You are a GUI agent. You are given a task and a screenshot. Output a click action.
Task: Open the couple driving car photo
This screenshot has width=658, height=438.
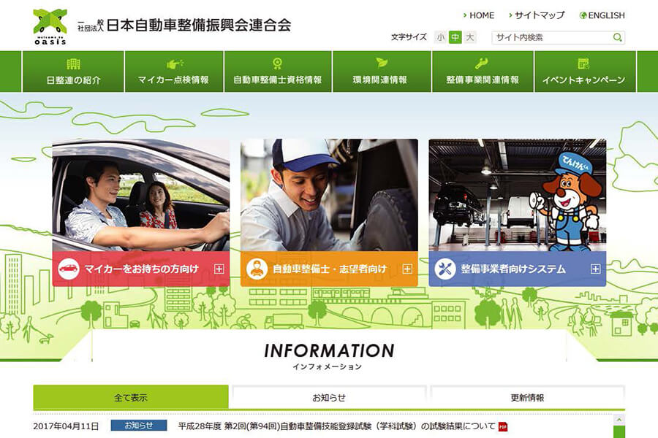point(141,196)
